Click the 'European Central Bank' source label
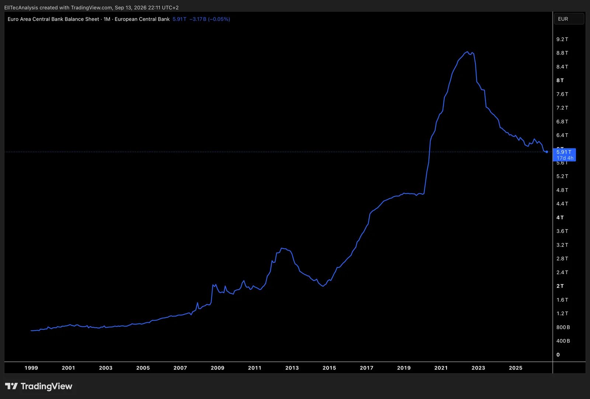Image resolution: width=590 pixels, height=399 pixels. point(142,19)
